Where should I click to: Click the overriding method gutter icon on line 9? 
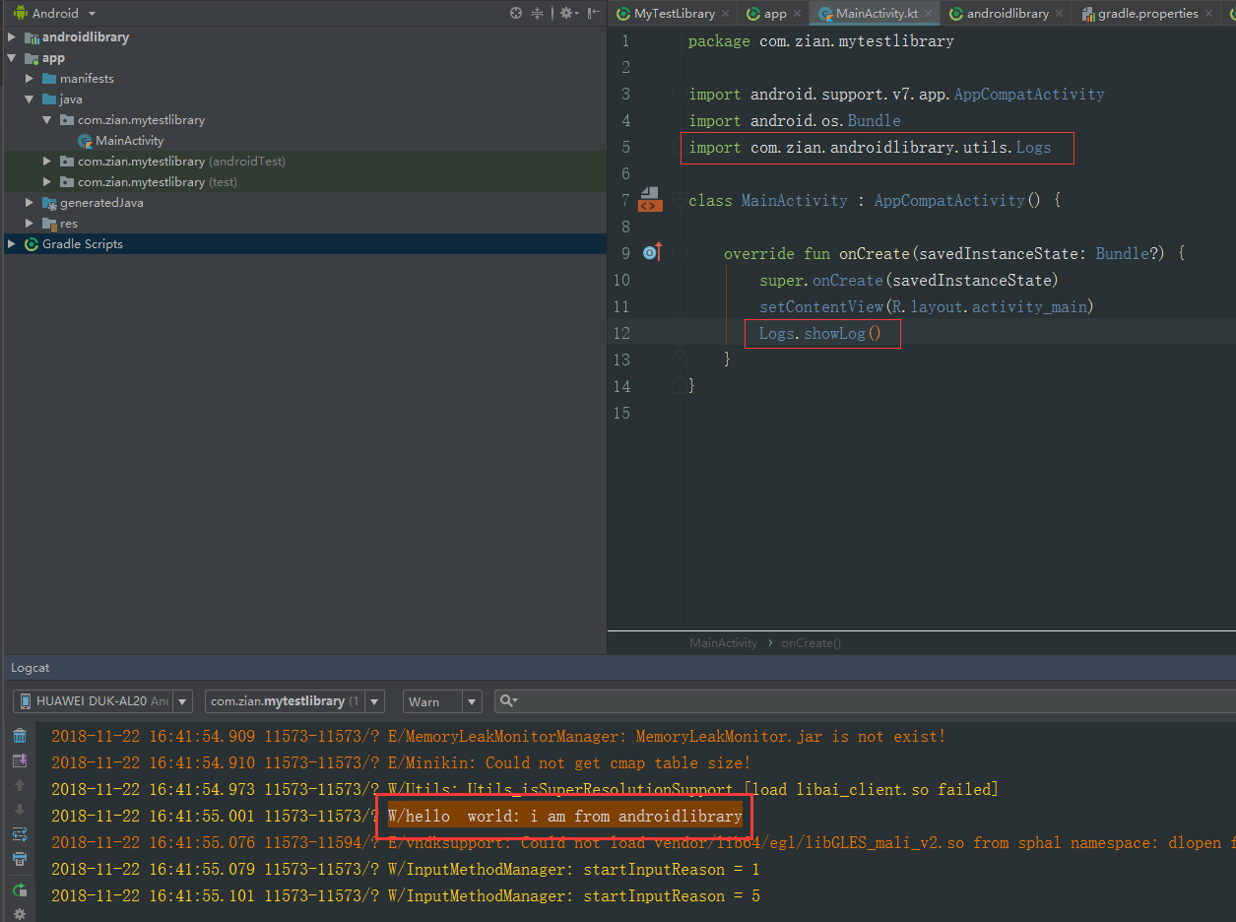(x=651, y=253)
